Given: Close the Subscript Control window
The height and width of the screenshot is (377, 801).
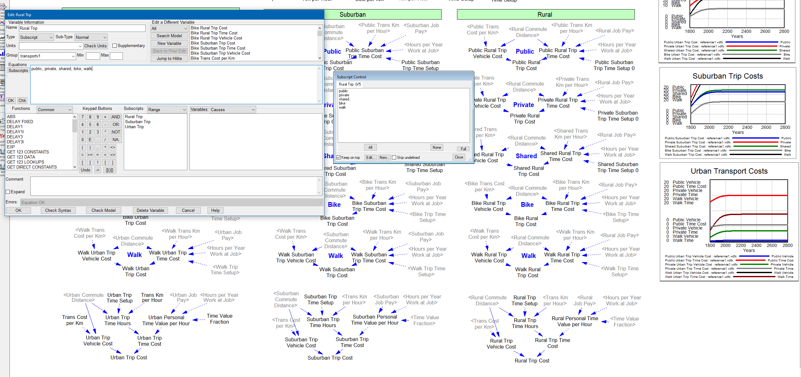Looking at the screenshot, I should (x=459, y=157).
